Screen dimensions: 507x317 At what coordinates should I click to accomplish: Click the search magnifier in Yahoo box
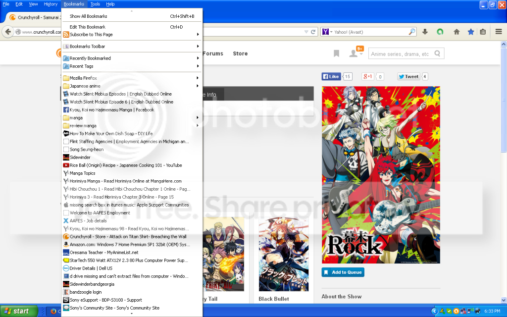412,32
